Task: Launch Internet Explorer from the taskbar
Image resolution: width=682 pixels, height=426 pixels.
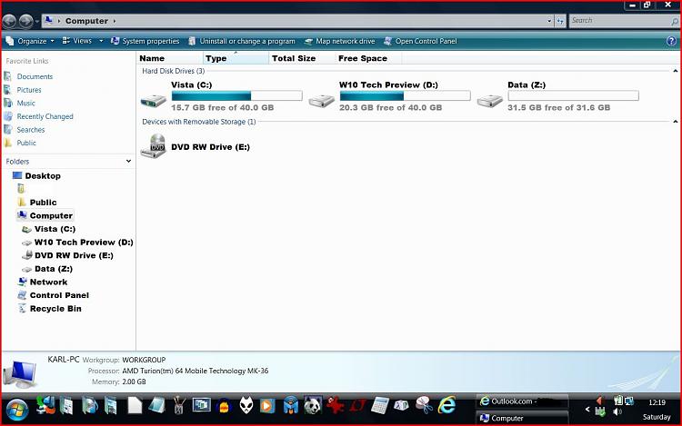Action: pos(446,405)
